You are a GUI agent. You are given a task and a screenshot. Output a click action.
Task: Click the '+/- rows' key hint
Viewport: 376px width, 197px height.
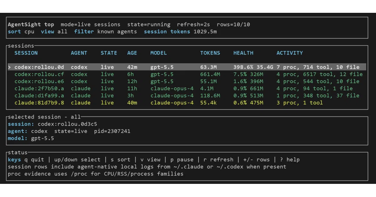pyautogui.click(x=257, y=159)
